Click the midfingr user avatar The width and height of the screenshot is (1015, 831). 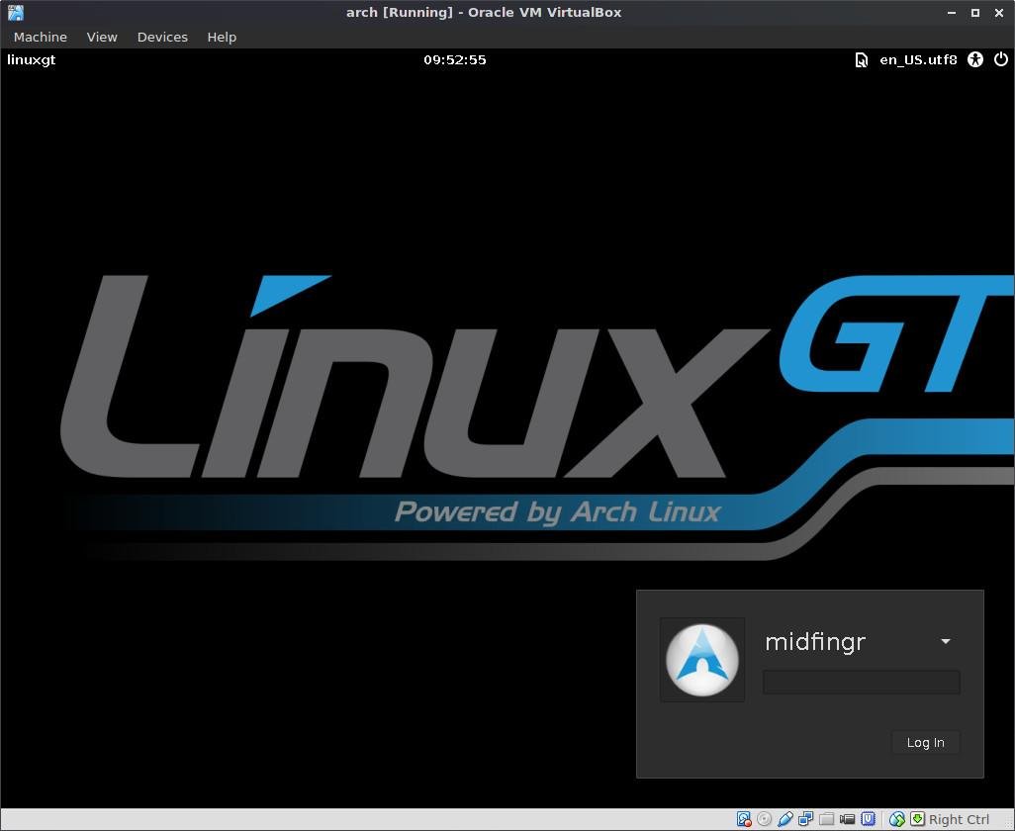point(701,659)
